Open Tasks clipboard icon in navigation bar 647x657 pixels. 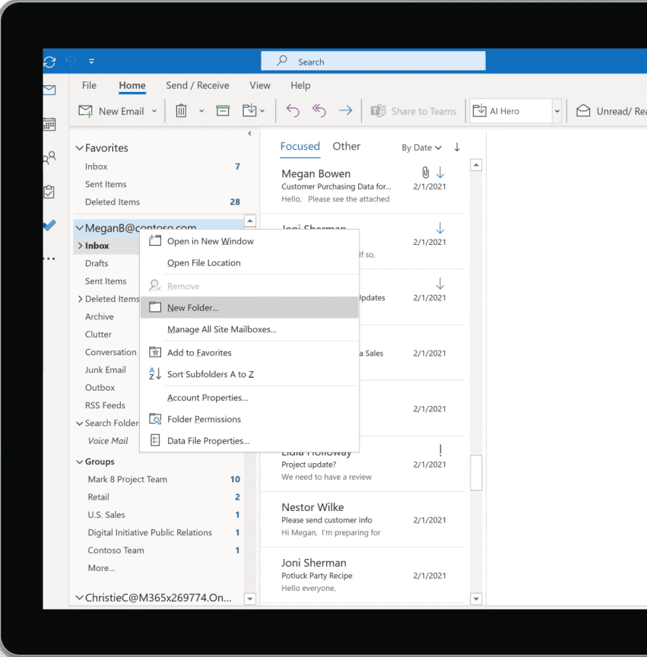[x=49, y=192]
